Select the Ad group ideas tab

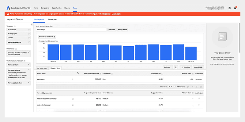pyautogui.click(x=42, y=68)
